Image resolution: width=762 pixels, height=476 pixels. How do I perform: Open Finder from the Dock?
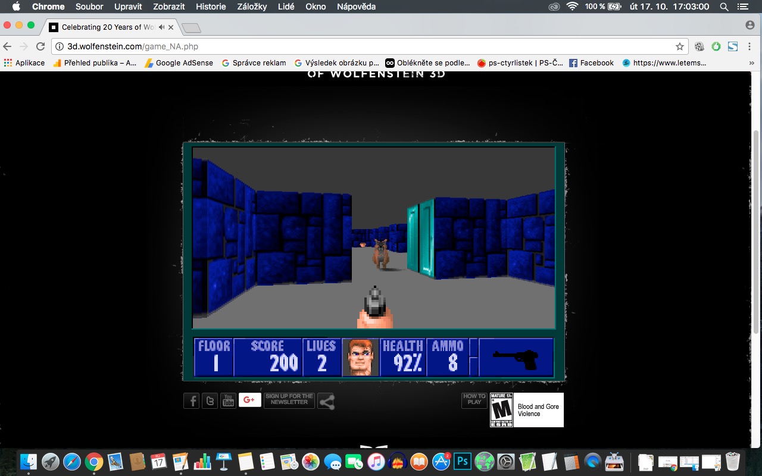coord(29,461)
